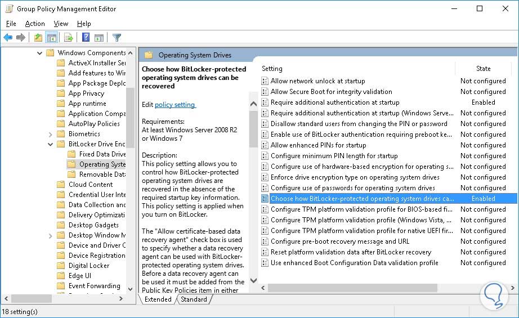Click the folder icon next to Digital Locker
519x318 pixels.
(61, 266)
